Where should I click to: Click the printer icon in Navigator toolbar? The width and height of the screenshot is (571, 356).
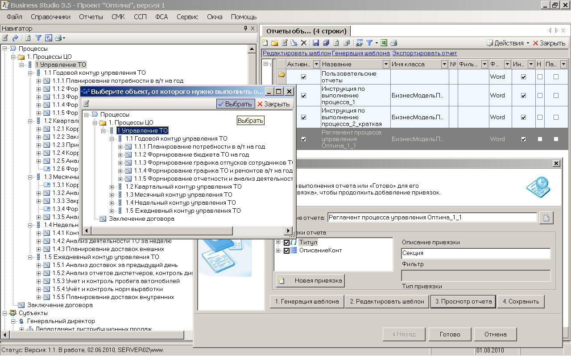(58, 38)
